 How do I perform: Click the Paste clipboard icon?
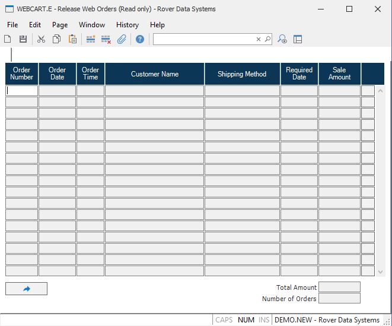click(x=72, y=39)
